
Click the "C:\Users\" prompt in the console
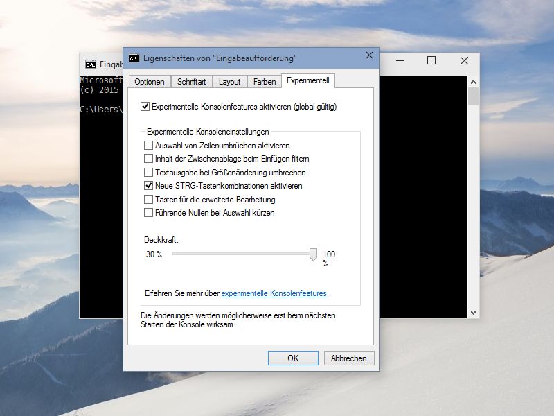coord(101,109)
